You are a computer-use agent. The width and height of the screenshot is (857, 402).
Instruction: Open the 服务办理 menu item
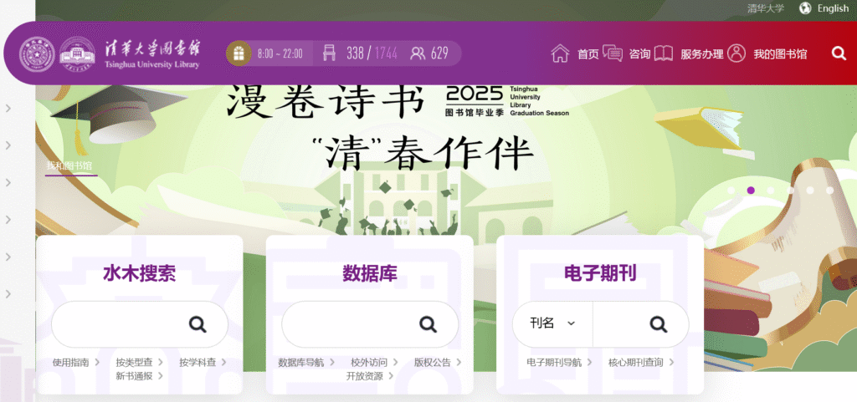click(702, 54)
